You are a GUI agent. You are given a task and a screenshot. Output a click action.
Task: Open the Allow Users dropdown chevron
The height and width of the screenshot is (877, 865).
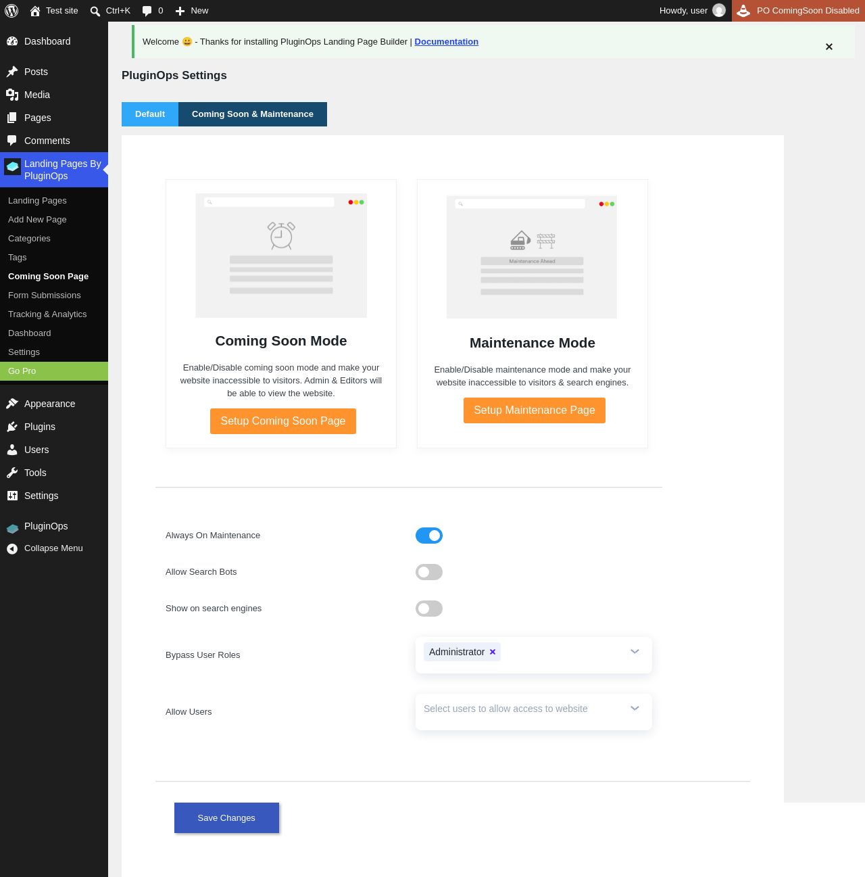(x=635, y=709)
